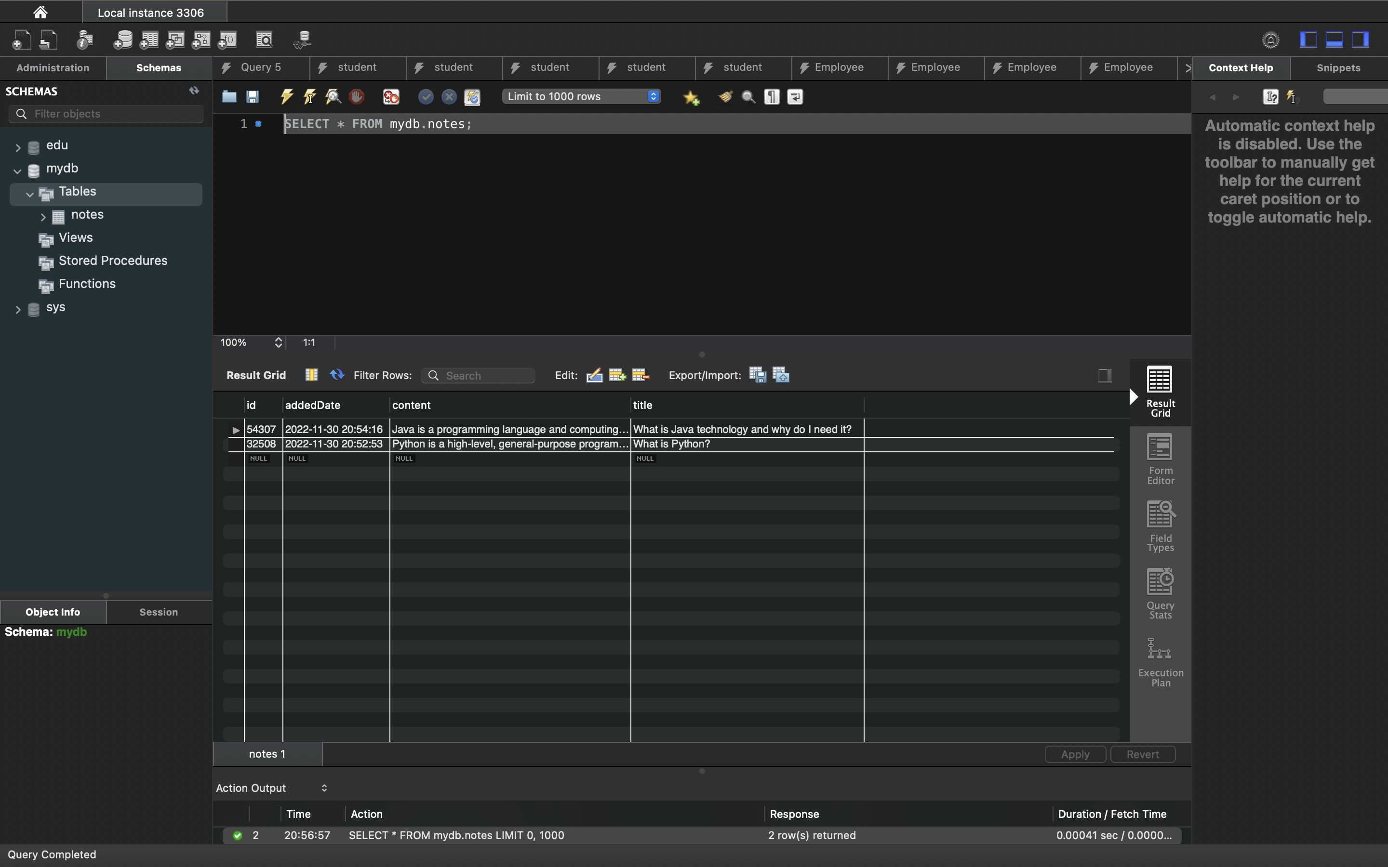Open the schema inspector icon

85,39
